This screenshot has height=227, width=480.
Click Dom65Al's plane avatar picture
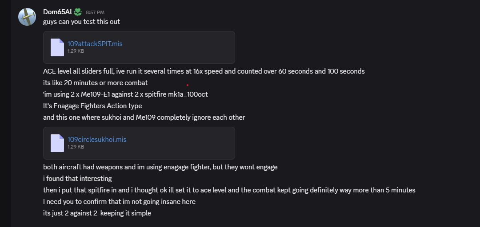coord(27,17)
